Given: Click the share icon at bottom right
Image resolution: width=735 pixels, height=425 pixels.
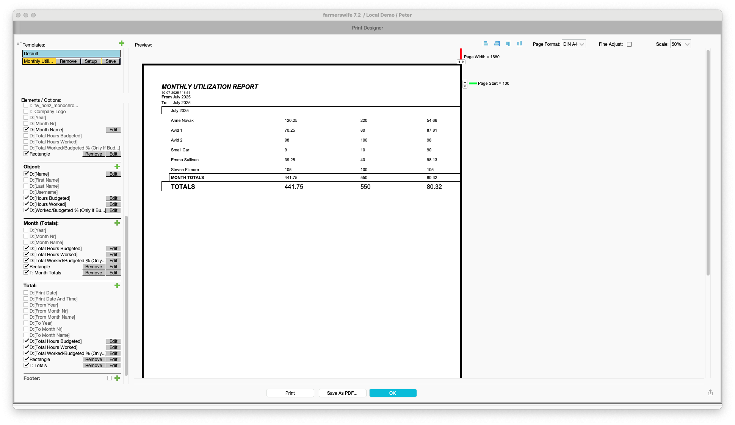Looking at the screenshot, I should 710,392.
